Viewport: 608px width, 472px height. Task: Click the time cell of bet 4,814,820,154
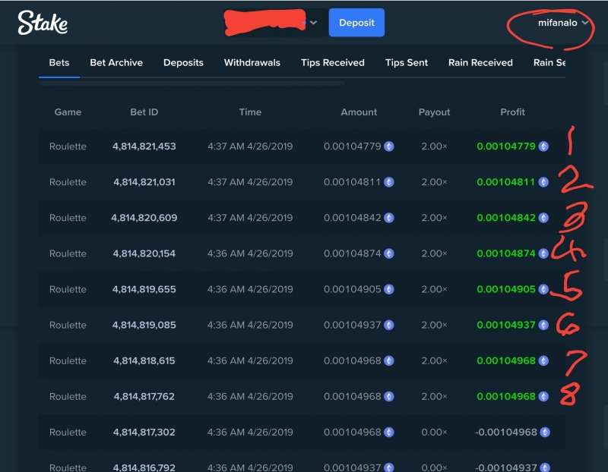250,253
